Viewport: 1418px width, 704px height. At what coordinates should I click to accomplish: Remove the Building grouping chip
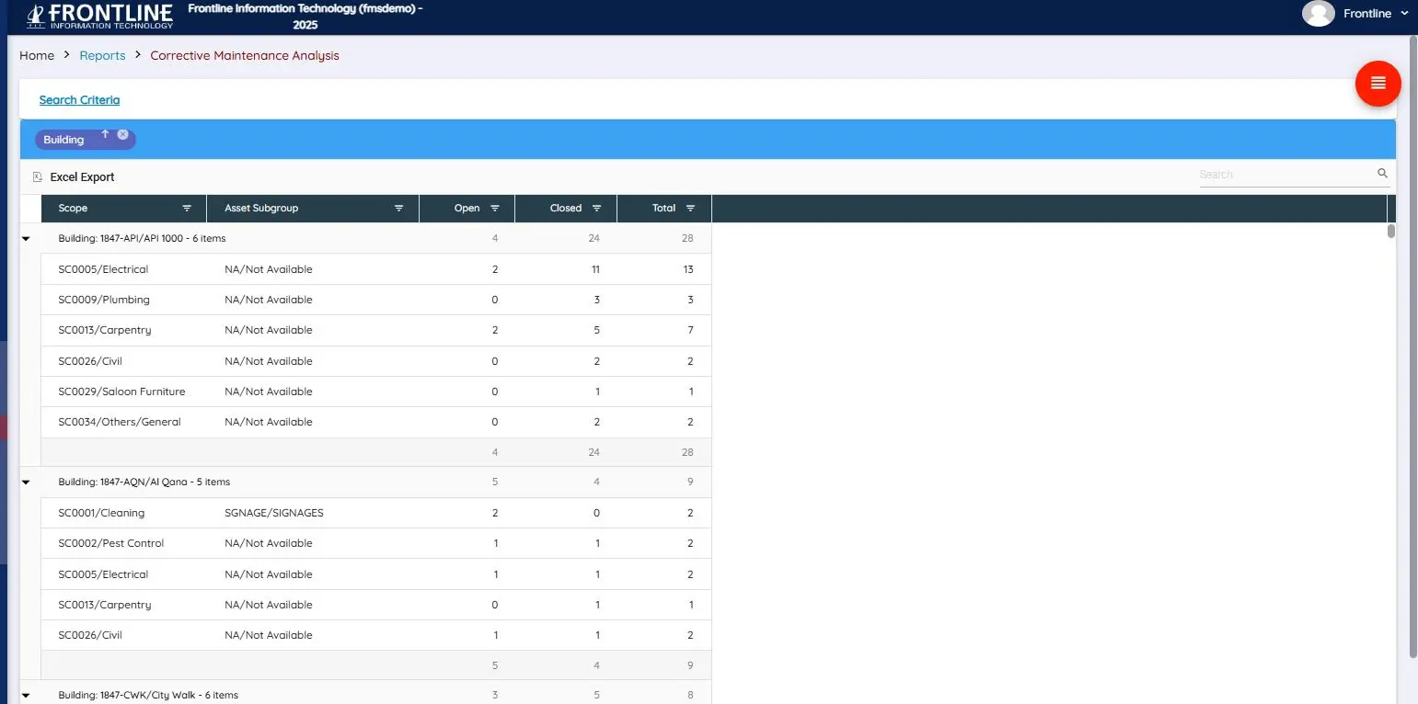point(123,133)
